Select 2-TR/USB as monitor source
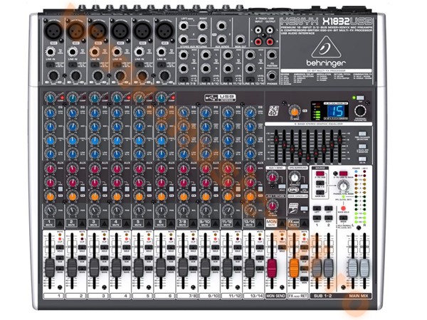The height and width of the screenshot is (320, 427). (320, 174)
